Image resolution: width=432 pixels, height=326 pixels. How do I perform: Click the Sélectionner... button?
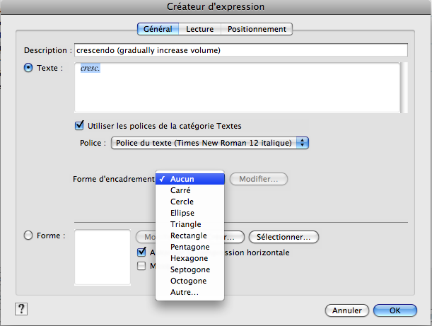pyautogui.click(x=284, y=236)
